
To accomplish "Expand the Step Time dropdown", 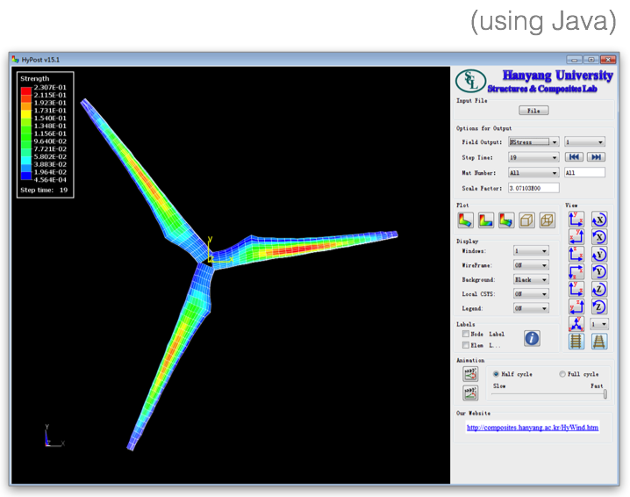I will tap(533, 157).
